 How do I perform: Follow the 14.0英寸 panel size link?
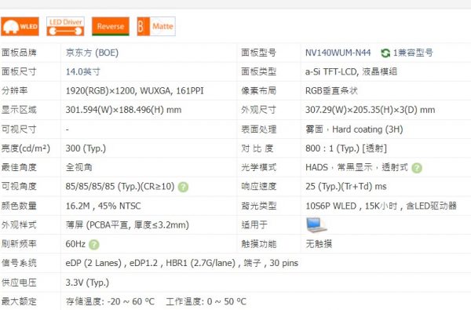[83, 71]
